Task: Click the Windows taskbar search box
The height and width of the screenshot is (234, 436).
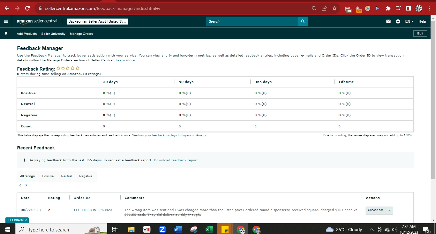Action: (x=61, y=229)
